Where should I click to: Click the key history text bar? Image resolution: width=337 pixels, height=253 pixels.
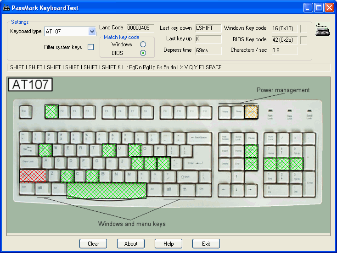pyautogui.click(x=168, y=67)
